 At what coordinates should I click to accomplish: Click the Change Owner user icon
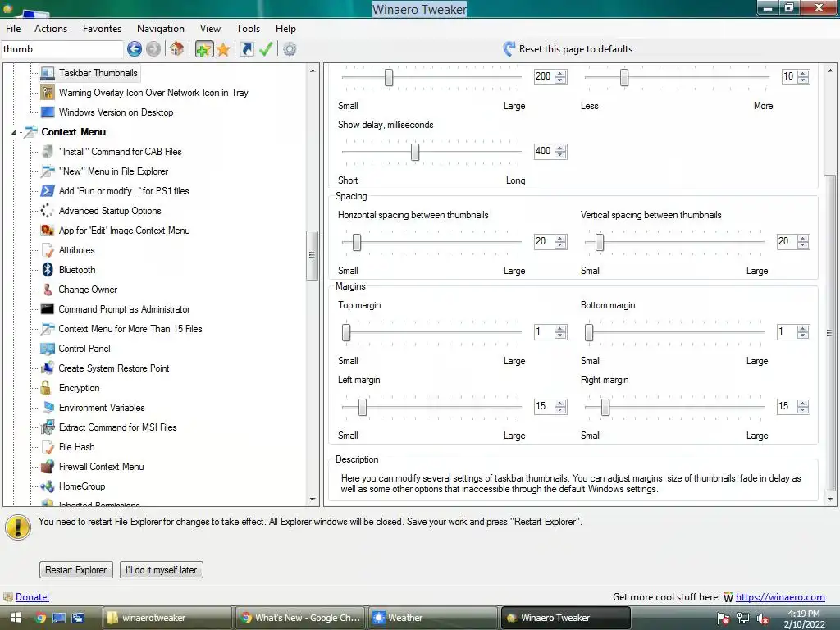(48, 290)
